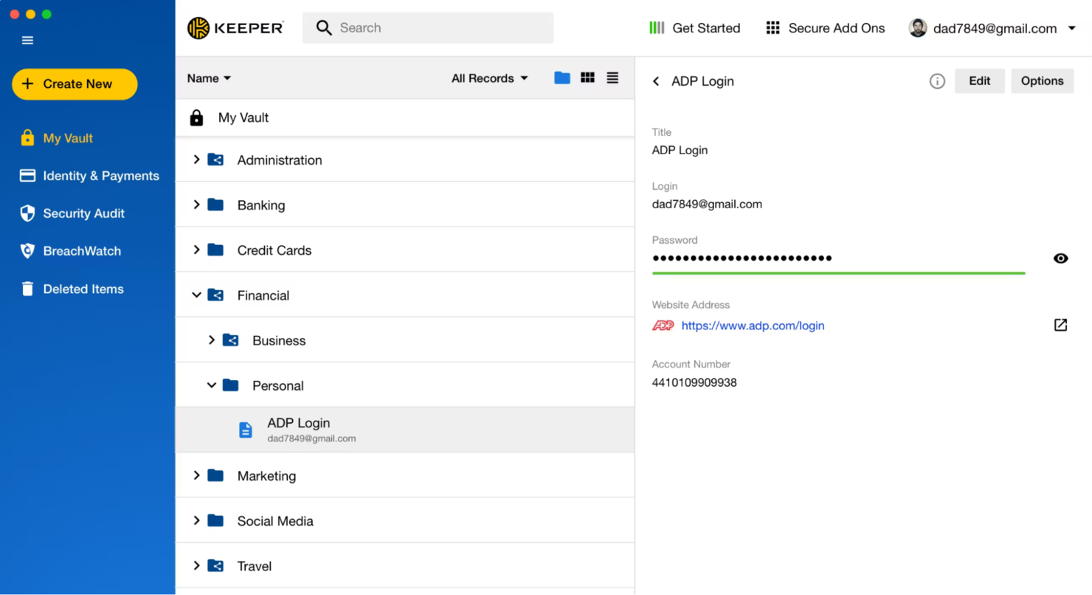This screenshot has width=1092, height=595.
Task: Open the Security Audit section
Action: (72, 213)
